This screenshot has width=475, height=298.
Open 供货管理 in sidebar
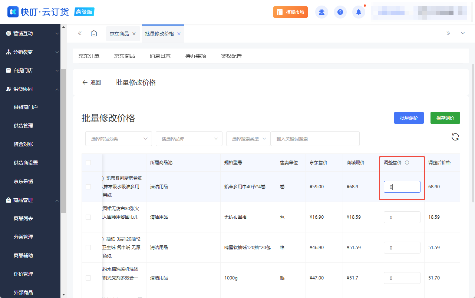point(23,126)
